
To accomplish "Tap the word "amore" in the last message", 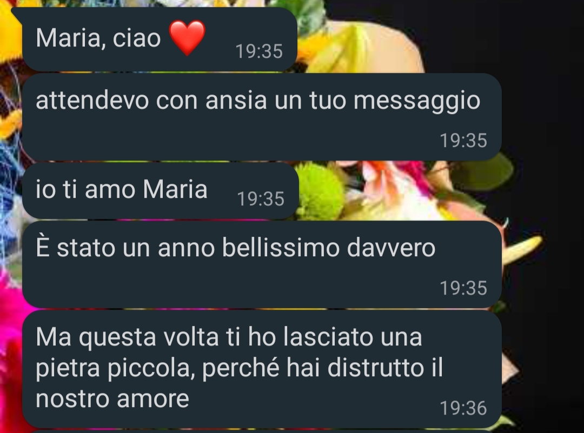I will pyautogui.click(x=152, y=399).
